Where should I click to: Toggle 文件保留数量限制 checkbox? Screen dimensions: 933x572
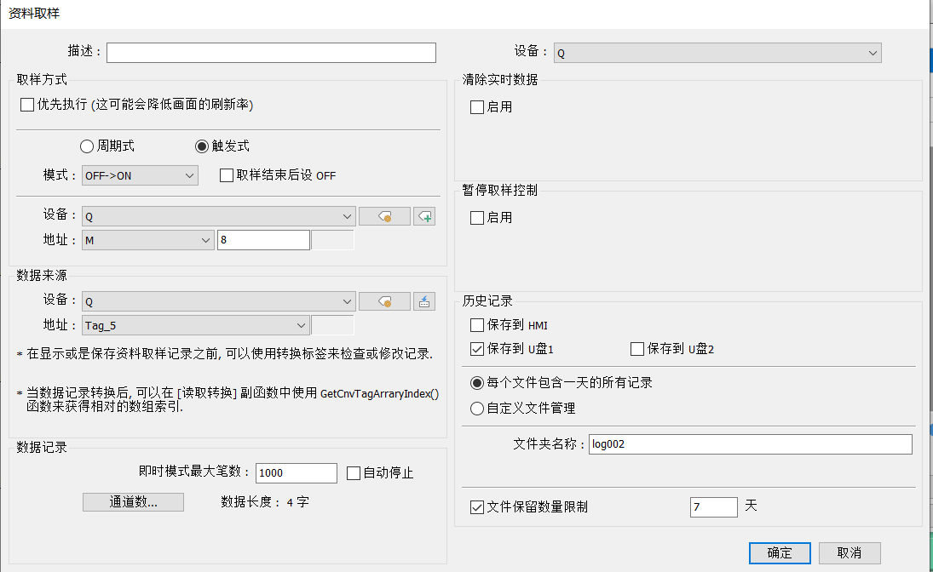pyautogui.click(x=477, y=507)
